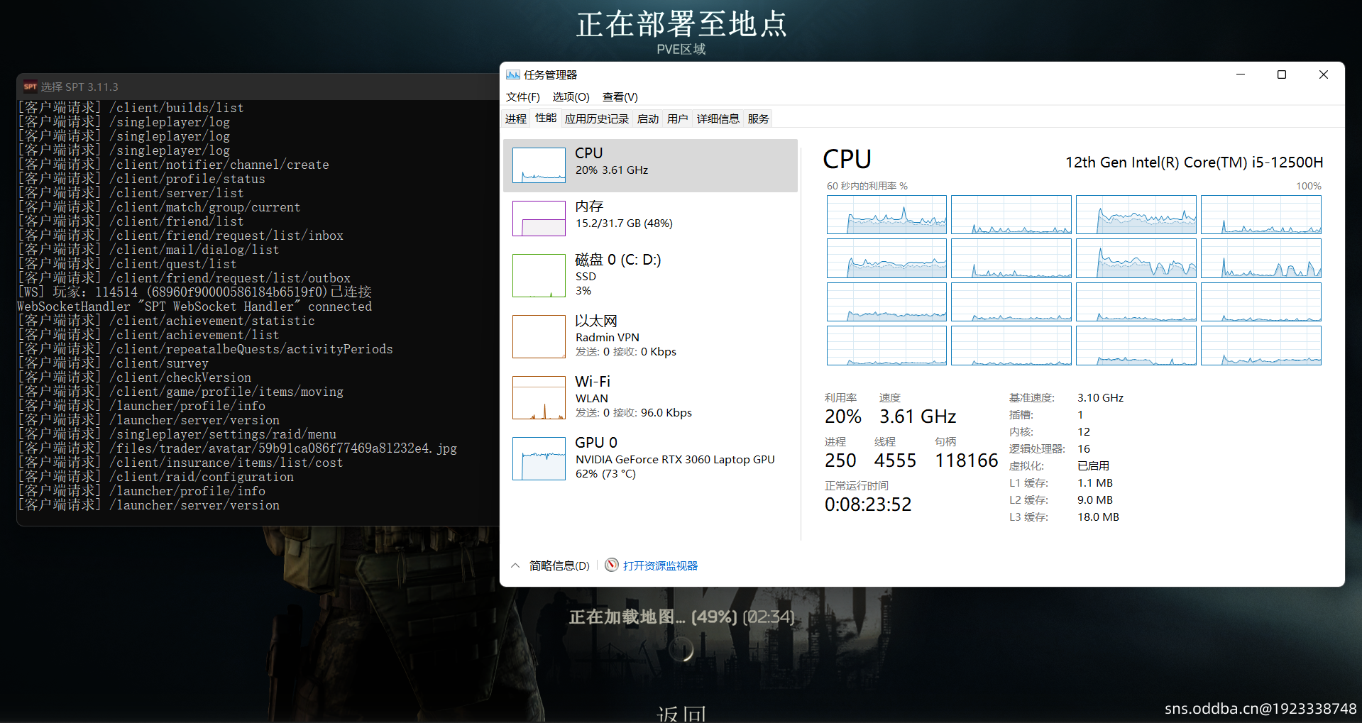1362x723 pixels.
Task: Switch to the 性能 tab
Action: tap(546, 118)
